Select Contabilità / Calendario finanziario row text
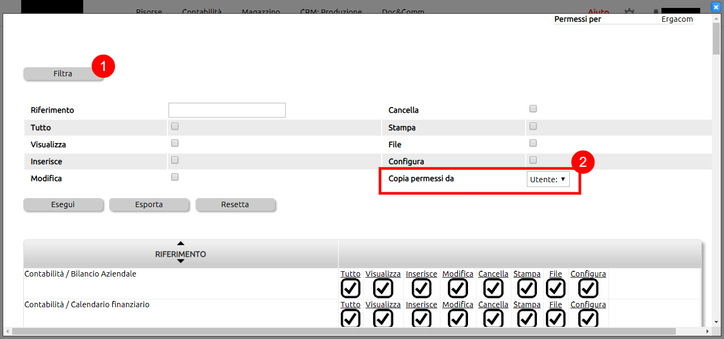Viewport: 724px width, 339px height. [87, 305]
